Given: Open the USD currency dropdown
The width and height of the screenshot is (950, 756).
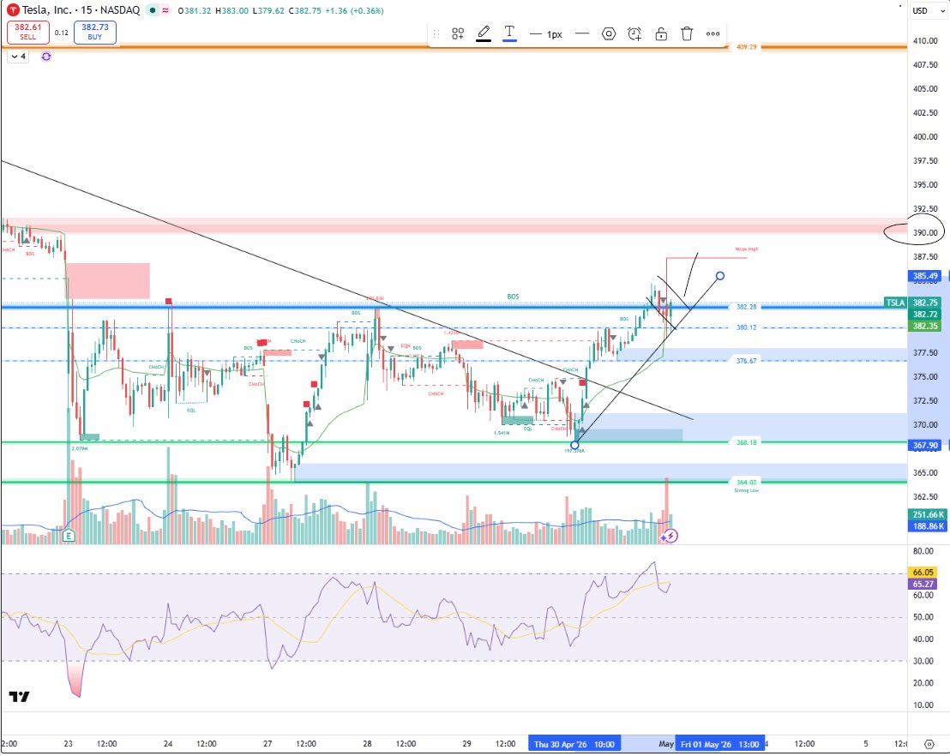Looking at the screenshot, I should click(x=929, y=10).
